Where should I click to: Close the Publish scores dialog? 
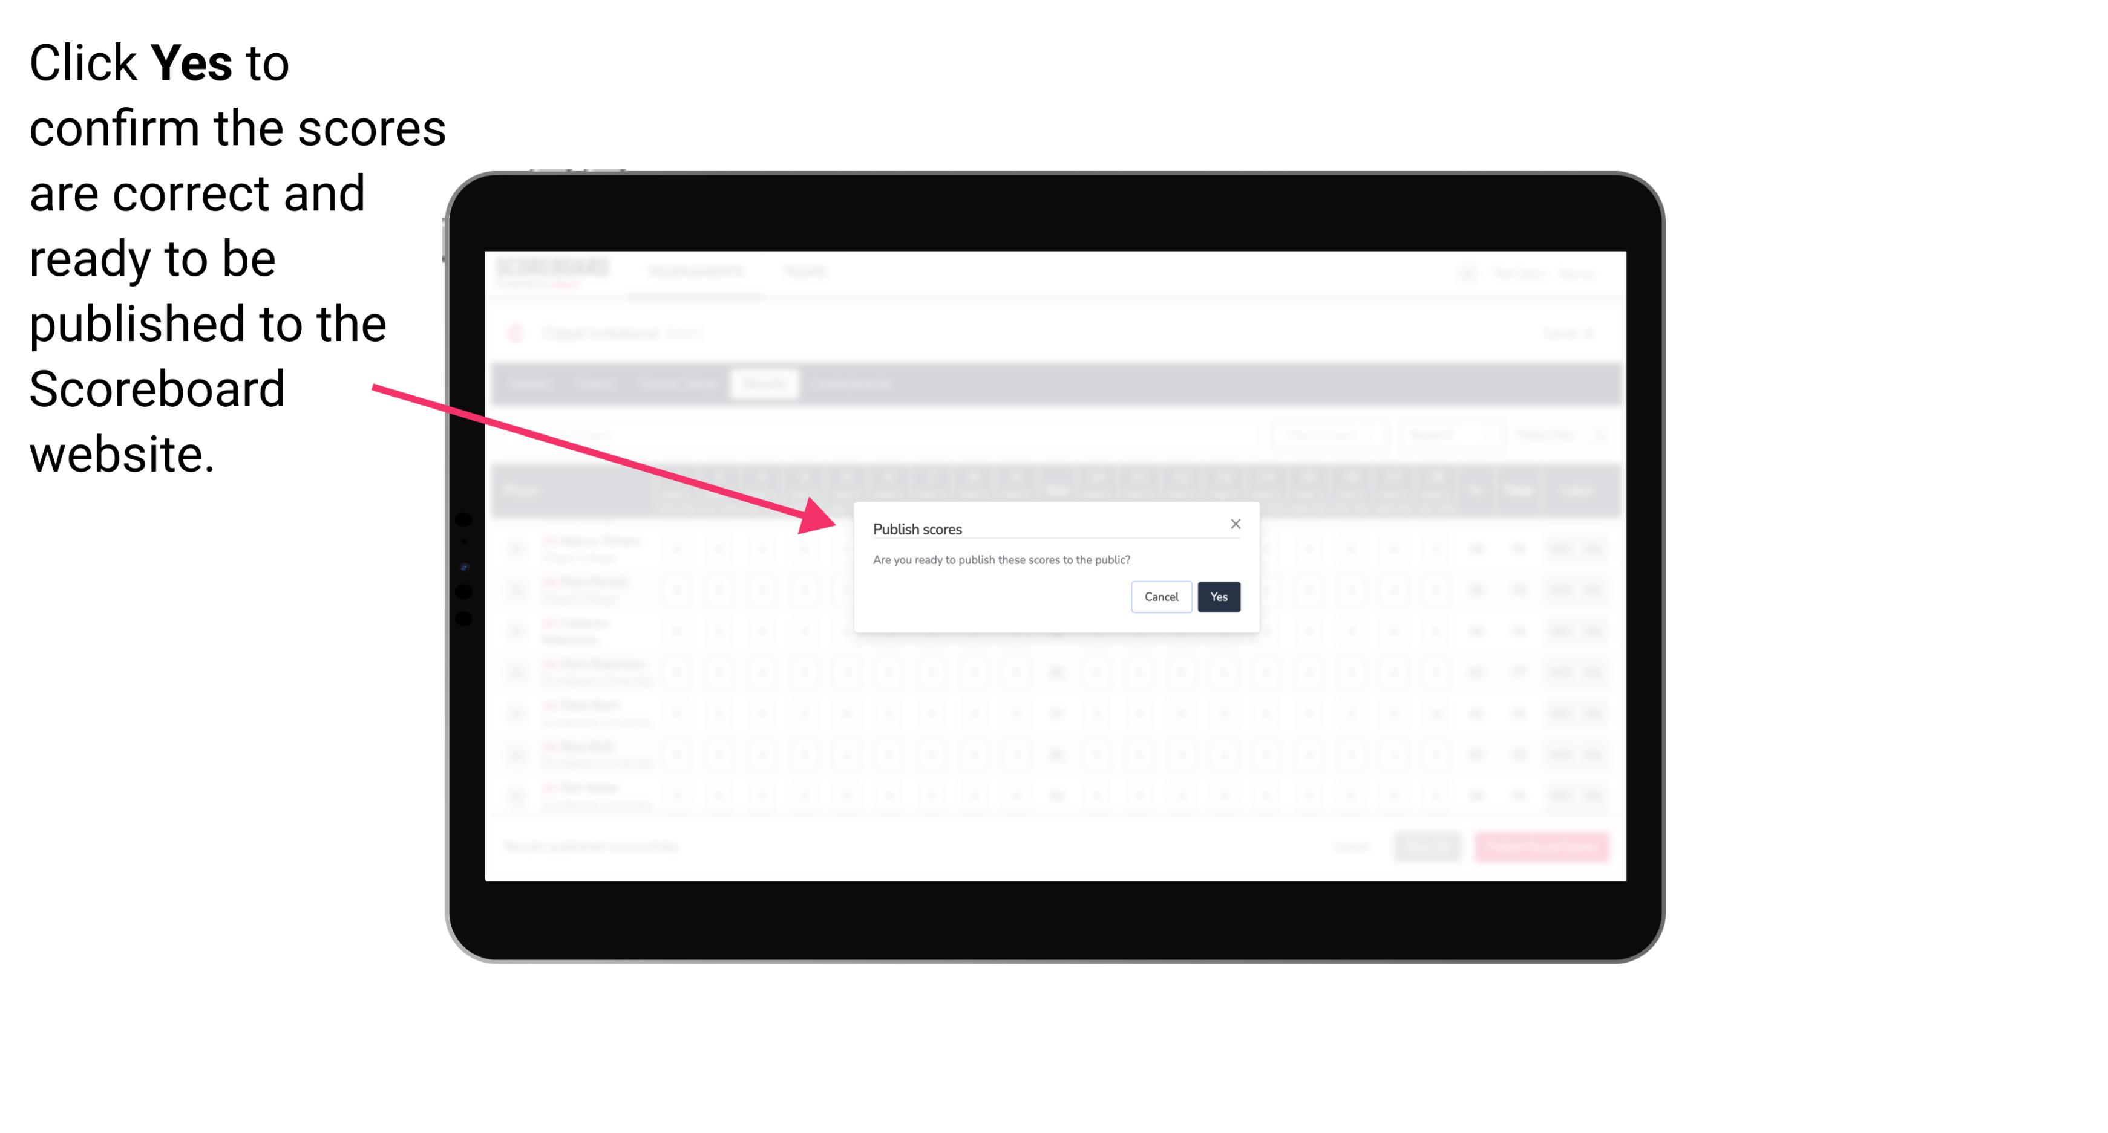[x=1234, y=523]
